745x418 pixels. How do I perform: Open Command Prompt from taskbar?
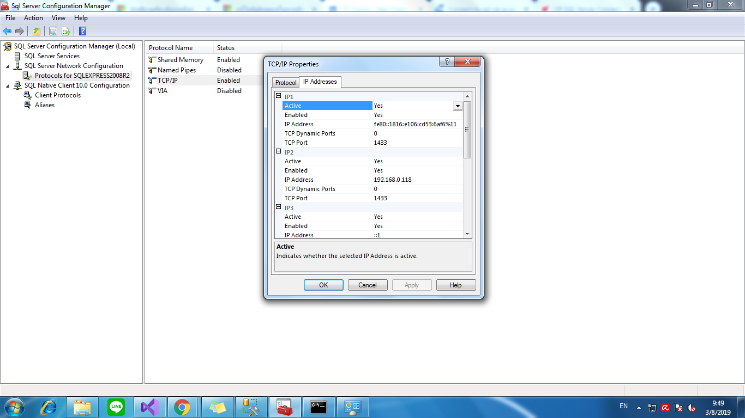pyautogui.click(x=319, y=407)
